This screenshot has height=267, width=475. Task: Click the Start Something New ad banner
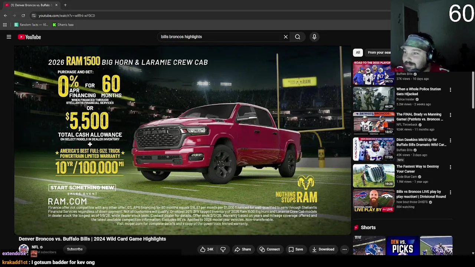[x=82, y=188]
